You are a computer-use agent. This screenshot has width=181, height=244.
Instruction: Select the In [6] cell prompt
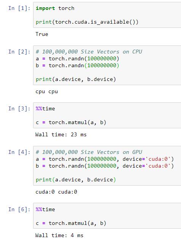click(19, 210)
